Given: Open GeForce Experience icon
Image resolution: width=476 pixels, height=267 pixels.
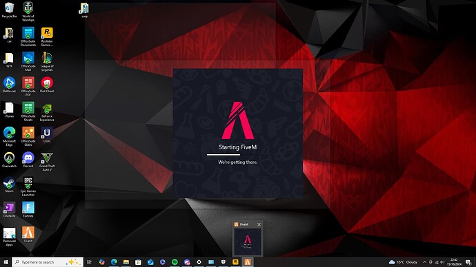Looking at the screenshot, I should coord(47,111).
